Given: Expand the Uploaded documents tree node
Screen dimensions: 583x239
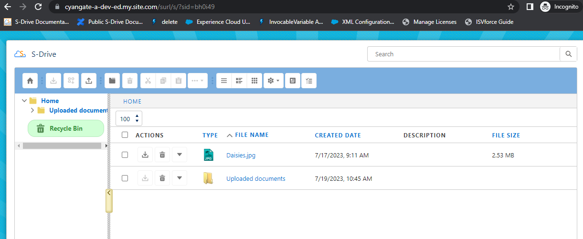Looking at the screenshot, I should (x=32, y=110).
